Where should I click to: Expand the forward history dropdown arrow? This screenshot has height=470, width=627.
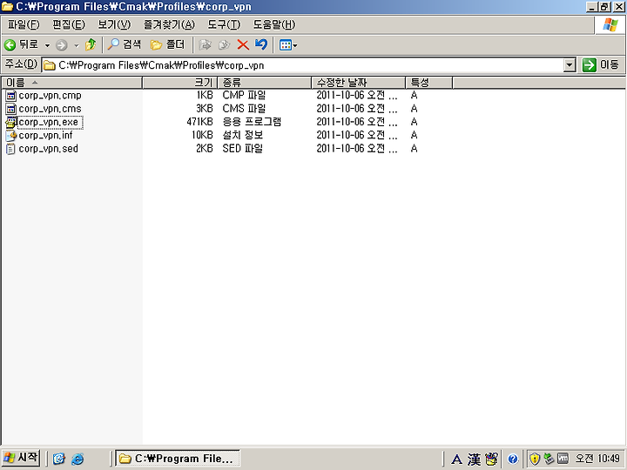(x=76, y=45)
